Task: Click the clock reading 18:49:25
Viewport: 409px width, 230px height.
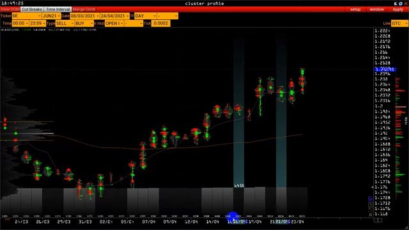Action: pos(12,3)
